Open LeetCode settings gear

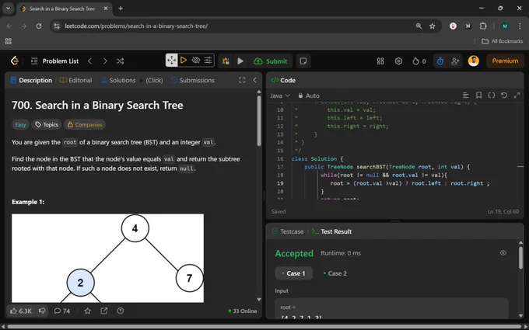click(x=398, y=61)
